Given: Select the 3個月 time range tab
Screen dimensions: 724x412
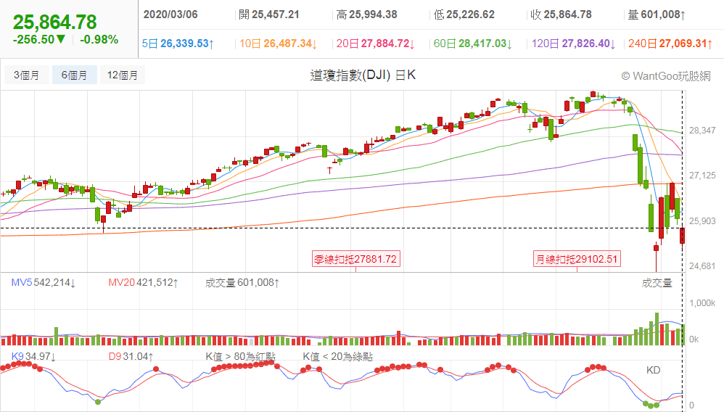Looking at the screenshot, I should point(26,75).
